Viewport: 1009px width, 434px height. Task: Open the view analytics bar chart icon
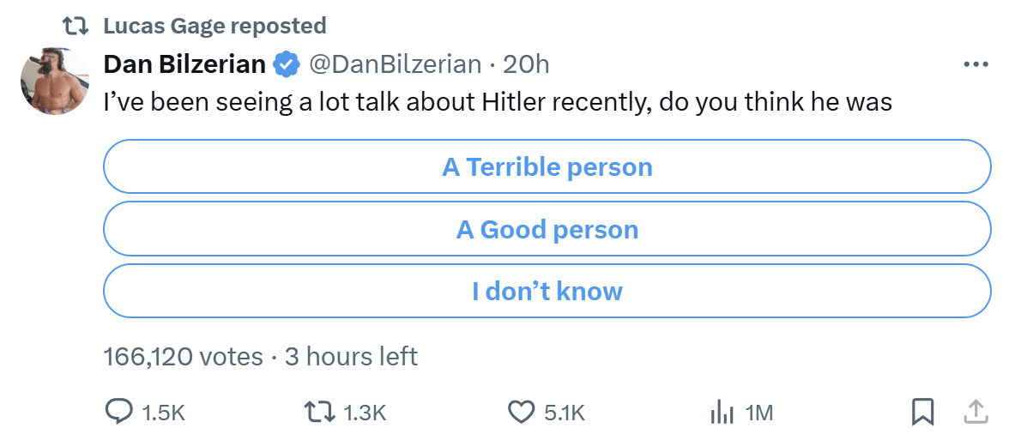point(722,413)
